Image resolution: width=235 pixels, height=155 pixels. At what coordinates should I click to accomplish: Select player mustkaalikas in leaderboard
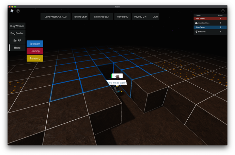tap(210, 23)
